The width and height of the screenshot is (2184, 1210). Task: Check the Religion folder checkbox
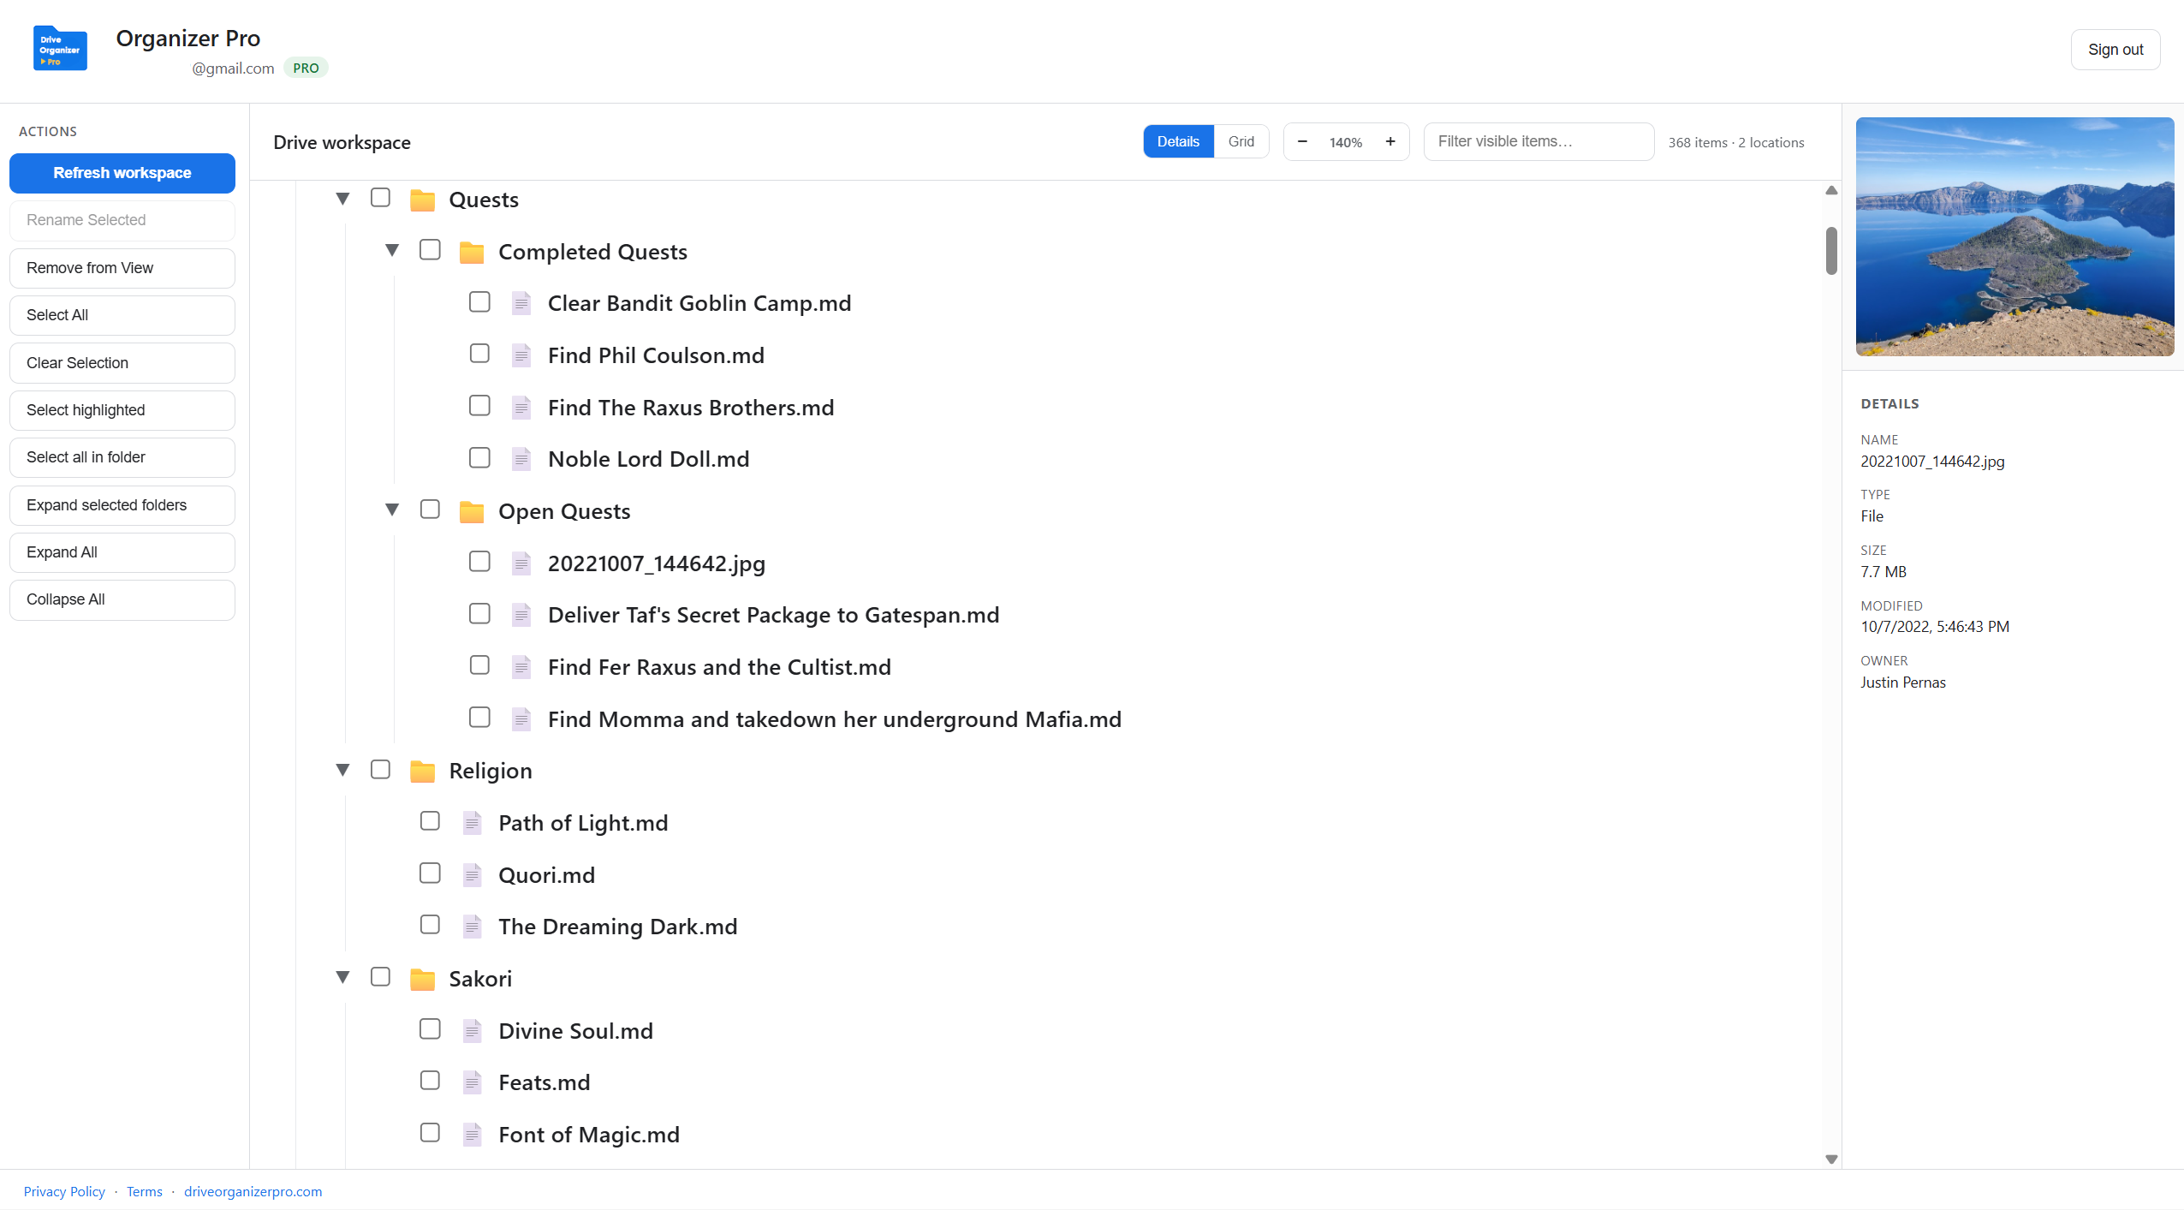click(x=380, y=769)
